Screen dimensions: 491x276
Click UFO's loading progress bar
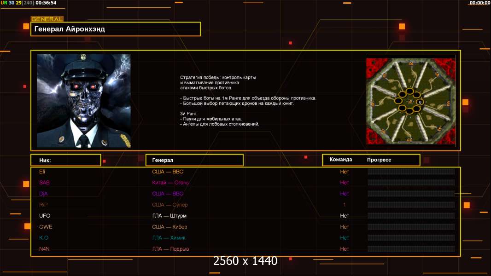(411, 216)
